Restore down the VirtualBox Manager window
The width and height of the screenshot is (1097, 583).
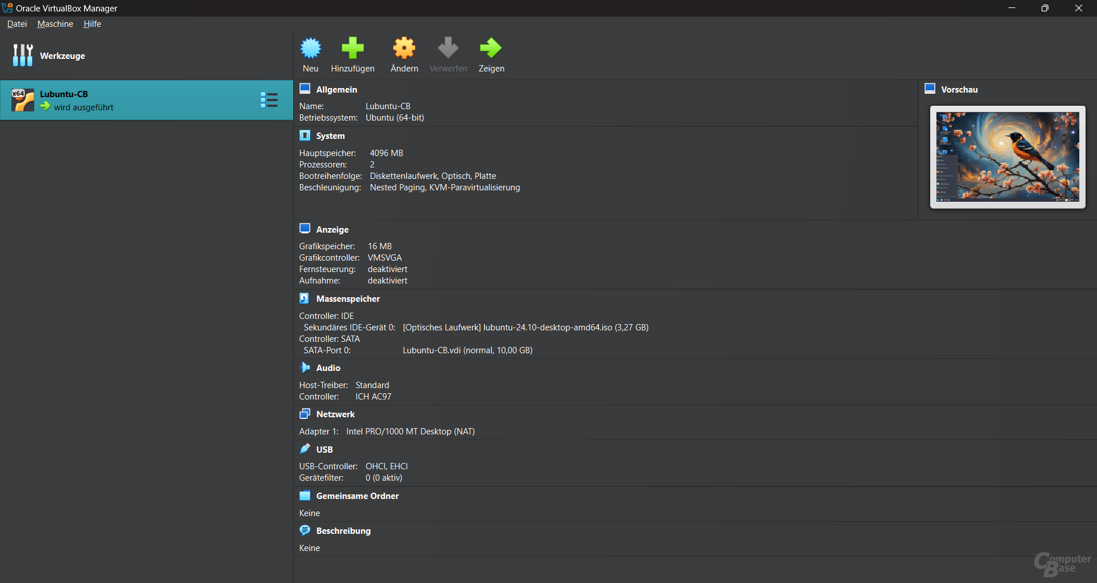(x=1045, y=8)
